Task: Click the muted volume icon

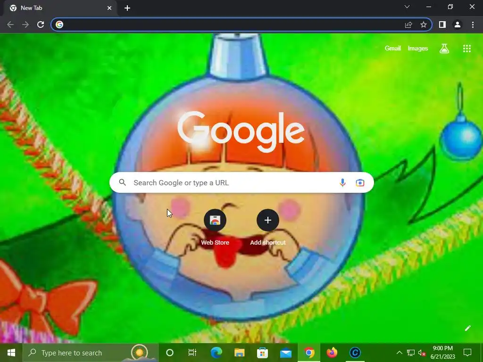Action: pos(422,353)
